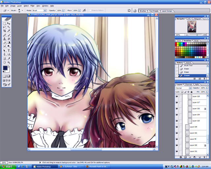Open the Tool Presets tab
Viewport: 211px width, 169px height.
154,11
